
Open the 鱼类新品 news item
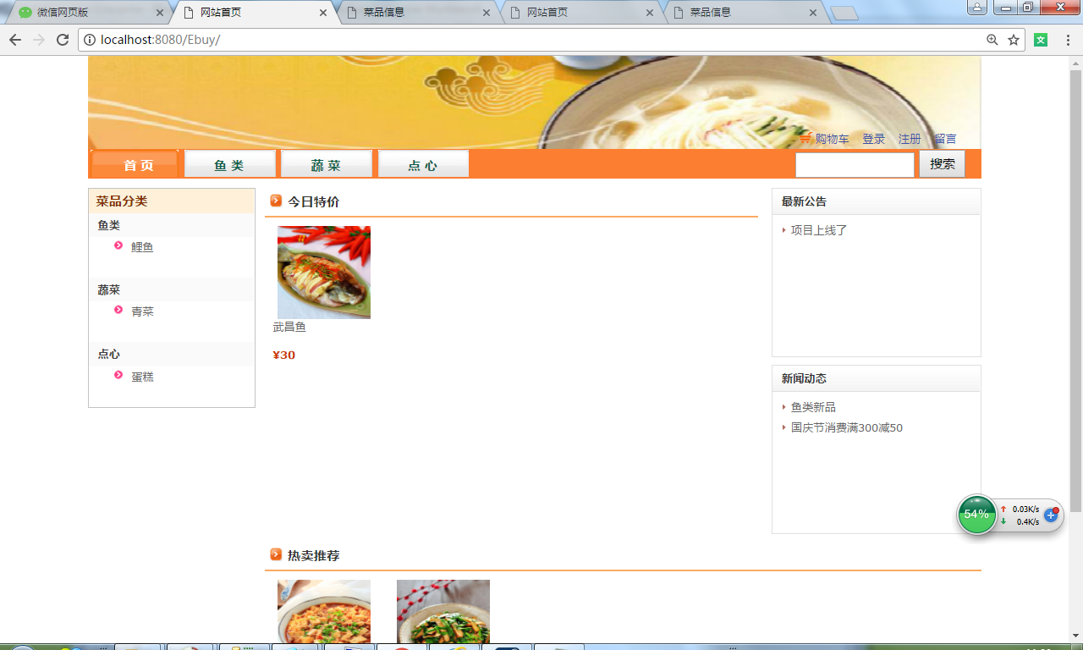point(813,407)
